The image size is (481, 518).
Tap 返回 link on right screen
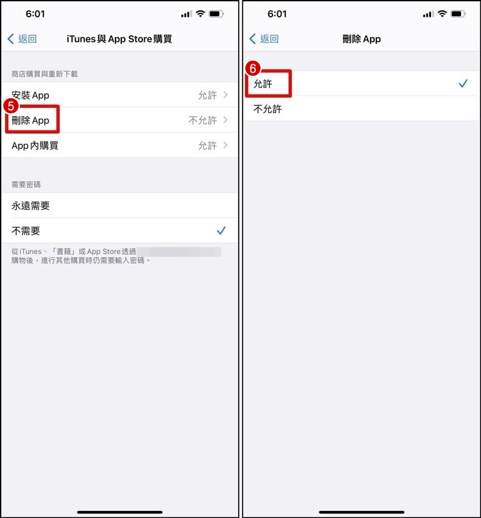click(269, 39)
